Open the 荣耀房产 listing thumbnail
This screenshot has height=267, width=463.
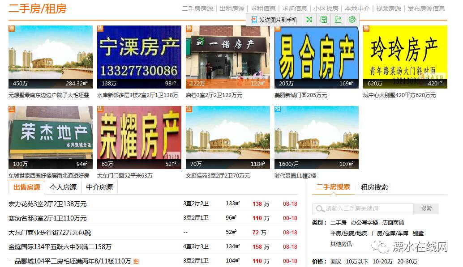tap(139, 137)
